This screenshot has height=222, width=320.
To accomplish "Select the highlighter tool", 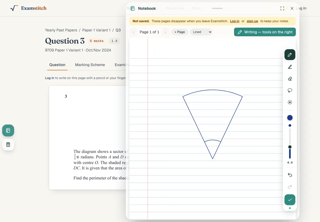I will point(290,67).
